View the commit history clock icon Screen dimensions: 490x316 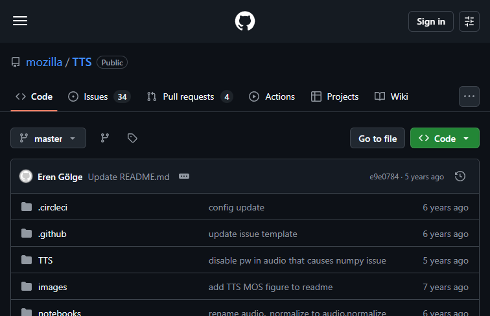coord(460,176)
